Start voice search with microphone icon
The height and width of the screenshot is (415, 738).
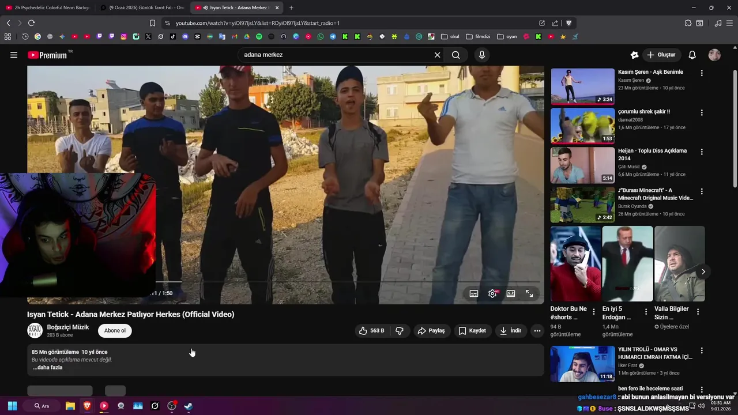(x=482, y=55)
